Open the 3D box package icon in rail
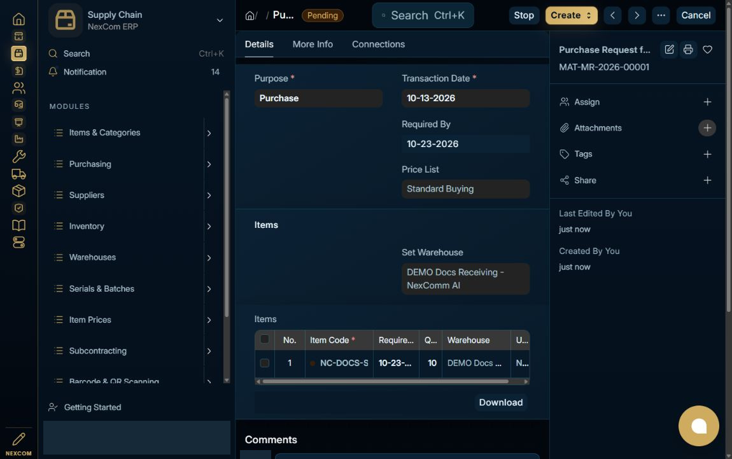The width and height of the screenshot is (732, 459). click(x=18, y=190)
